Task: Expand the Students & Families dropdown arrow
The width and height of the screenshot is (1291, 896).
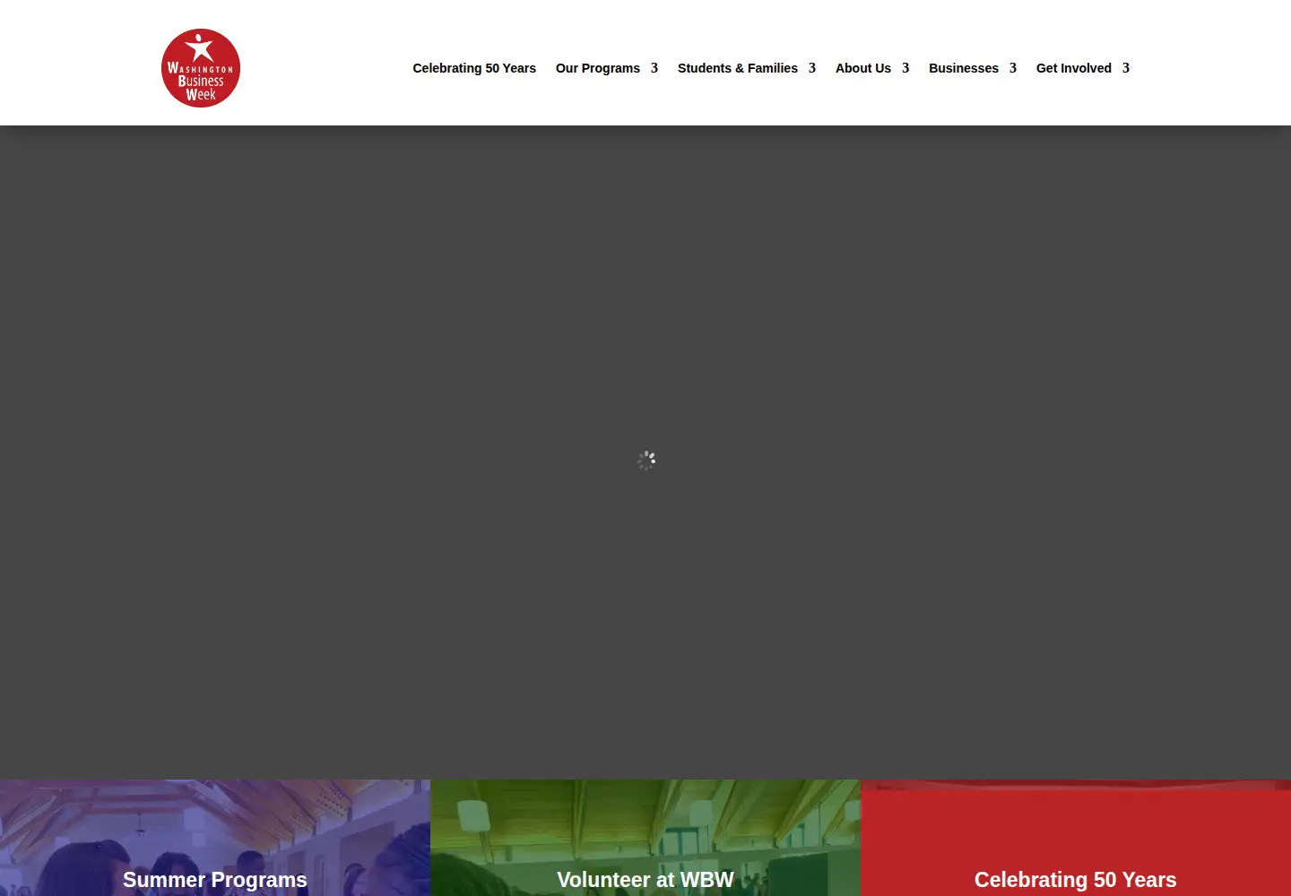Action: coord(812,68)
